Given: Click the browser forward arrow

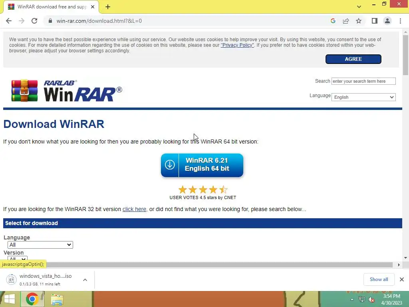Looking at the screenshot, I should tap(22, 21).
